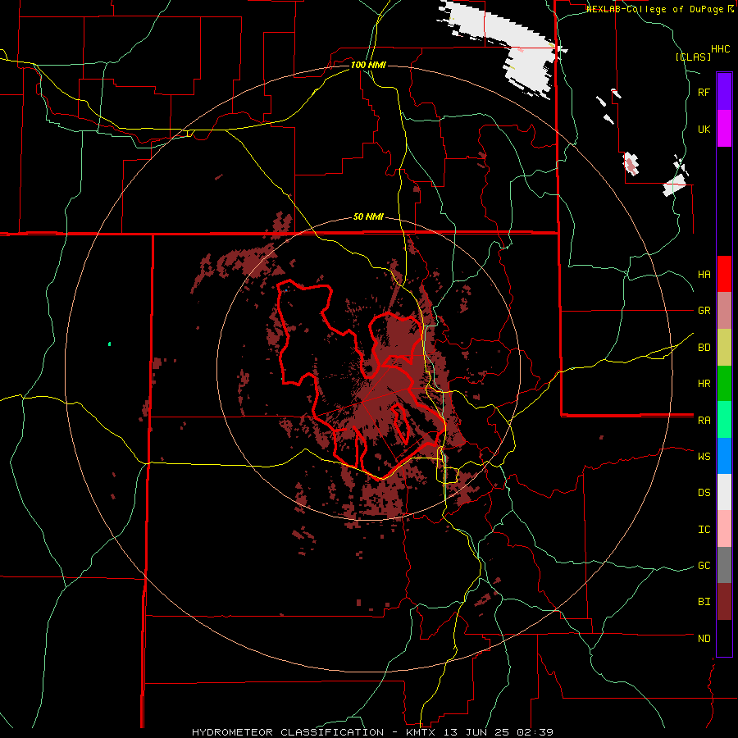Click the BD legend label
The height and width of the screenshot is (738, 738).
(704, 348)
